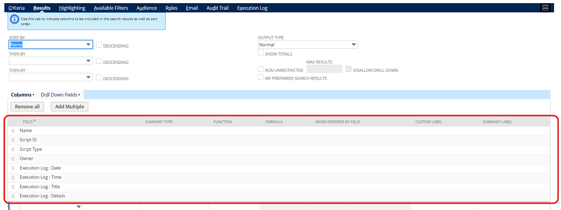This screenshot has height=210, width=561.
Task: Open the Available Filters tab
Action: [x=111, y=8]
